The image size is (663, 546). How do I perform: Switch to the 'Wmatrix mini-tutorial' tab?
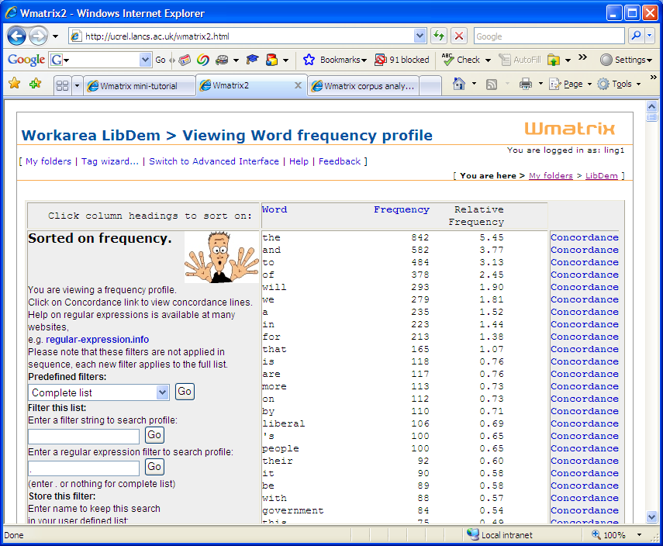pyautogui.click(x=138, y=86)
